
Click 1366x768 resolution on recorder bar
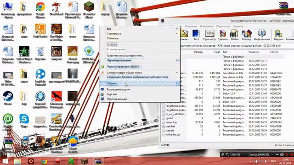235,154
